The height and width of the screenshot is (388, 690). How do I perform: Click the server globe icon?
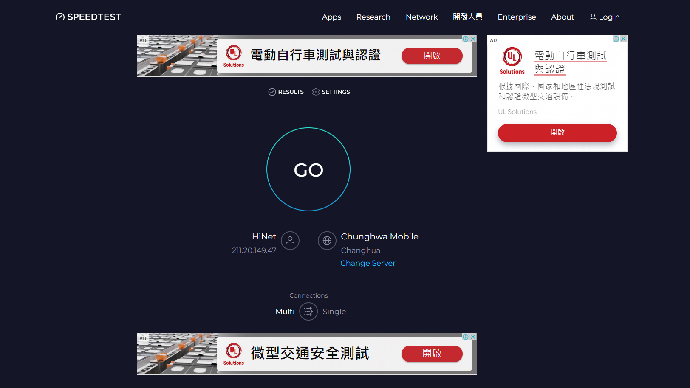[327, 241]
